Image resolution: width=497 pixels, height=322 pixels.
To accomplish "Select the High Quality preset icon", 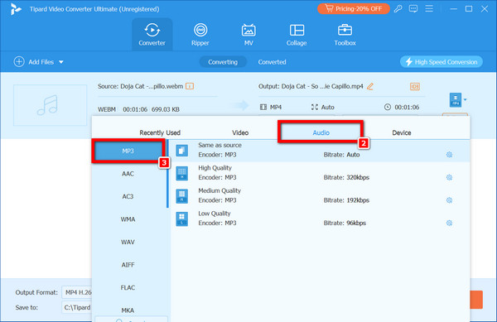I will click(x=182, y=173).
